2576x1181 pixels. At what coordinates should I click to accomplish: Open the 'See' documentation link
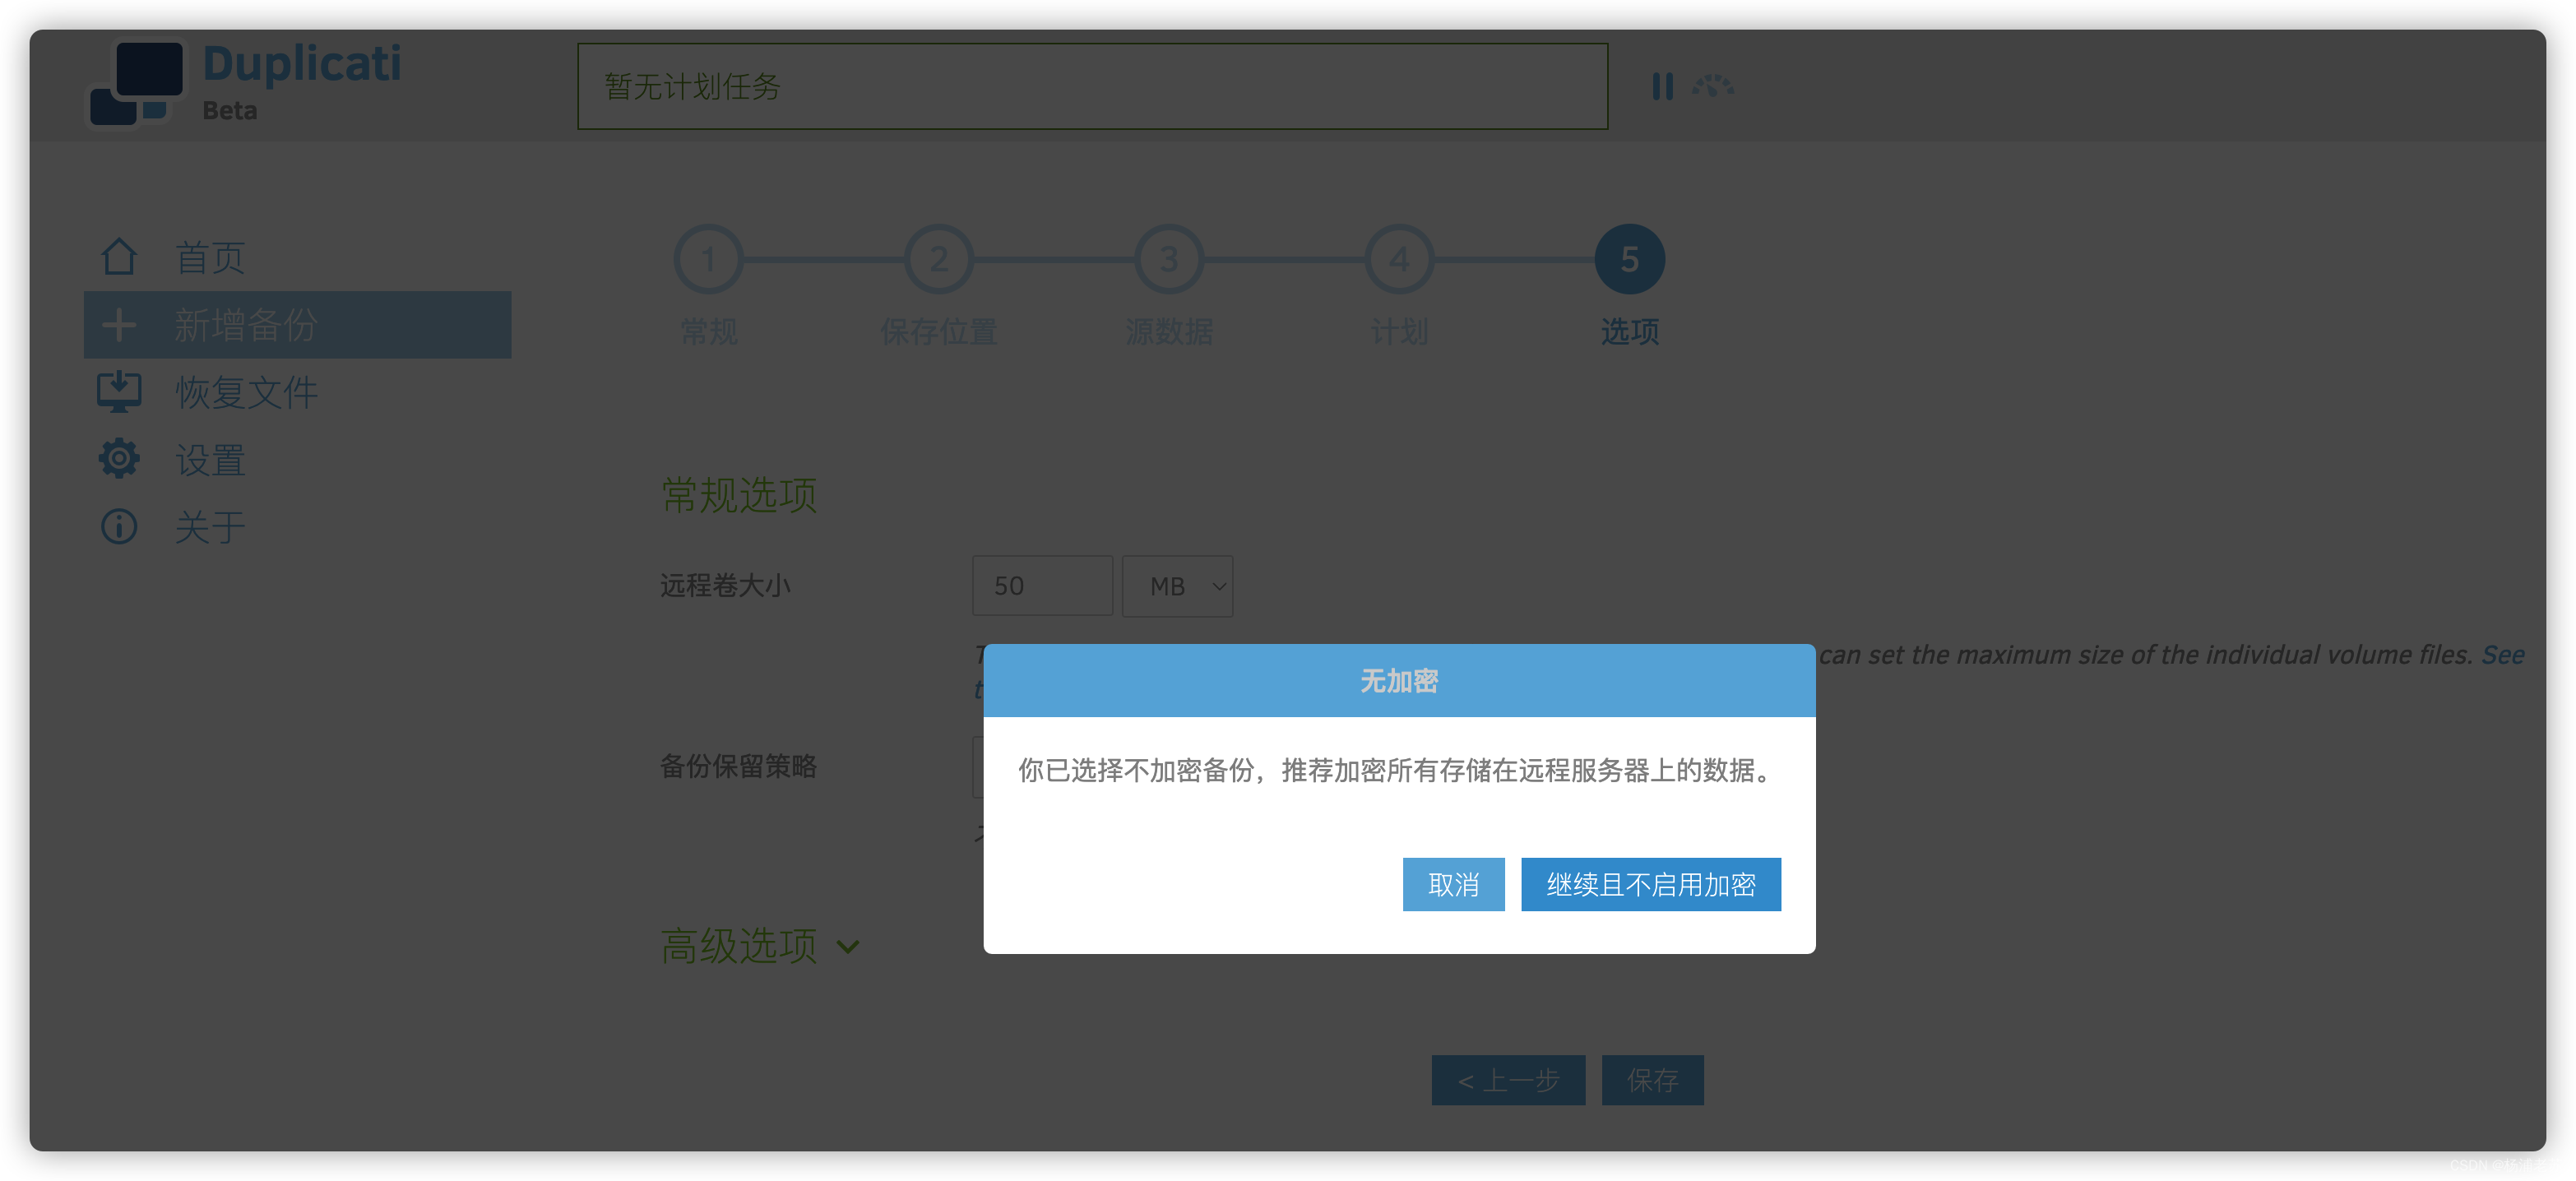2502,655
